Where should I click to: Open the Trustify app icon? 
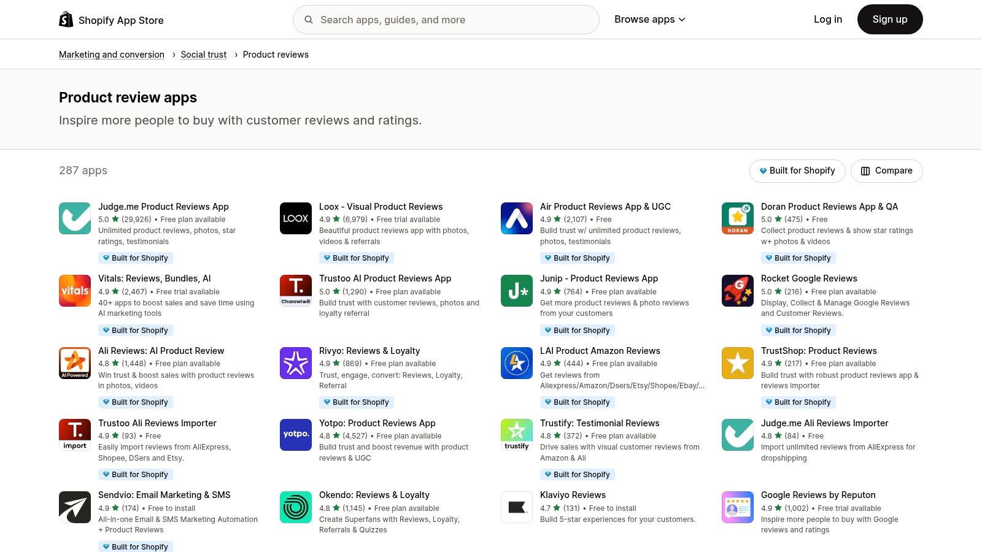click(x=517, y=435)
